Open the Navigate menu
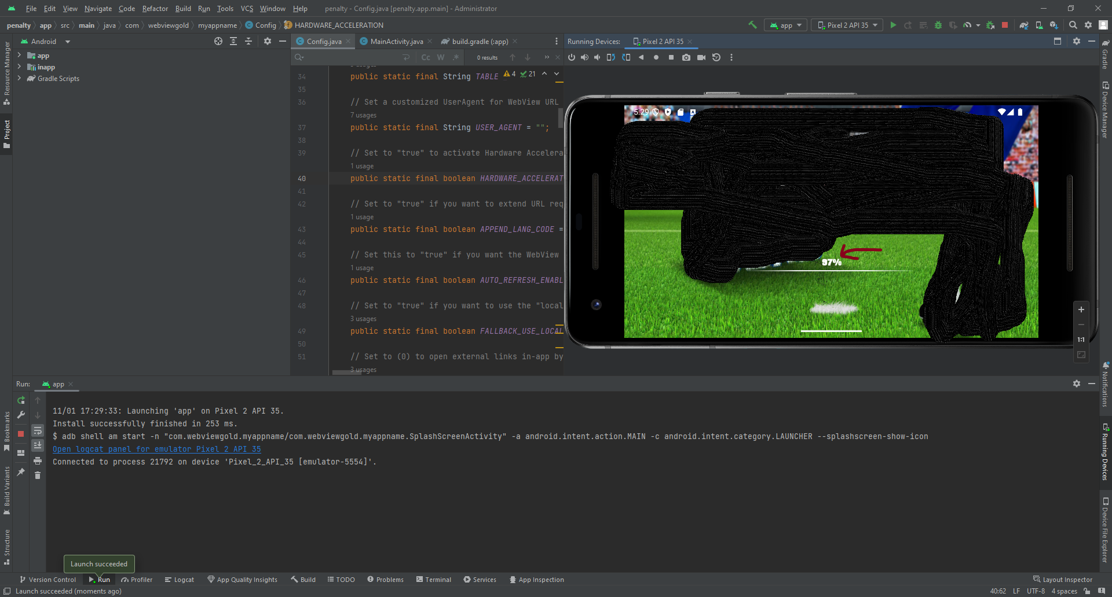1112x597 pixels. pyautogui.click(x=98, y=9)
